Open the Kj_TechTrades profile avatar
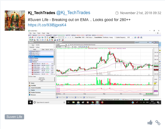This screenshot has height=129, width=165. point(15,20)
